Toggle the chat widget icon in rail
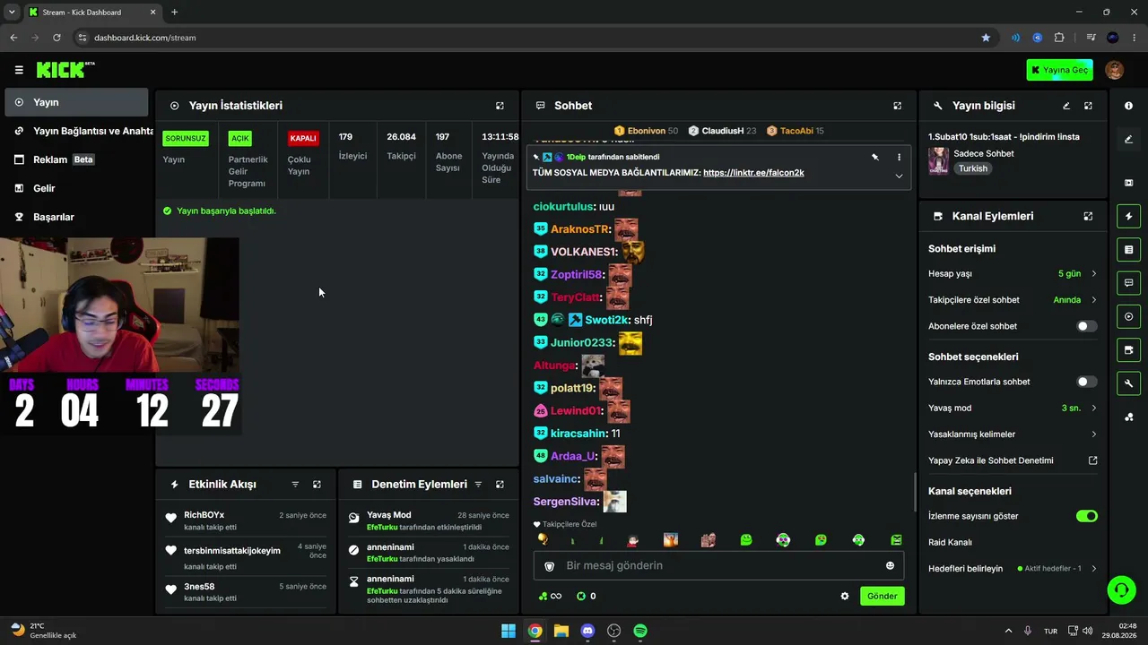 pyautogui.click(x=1128, y=283)
